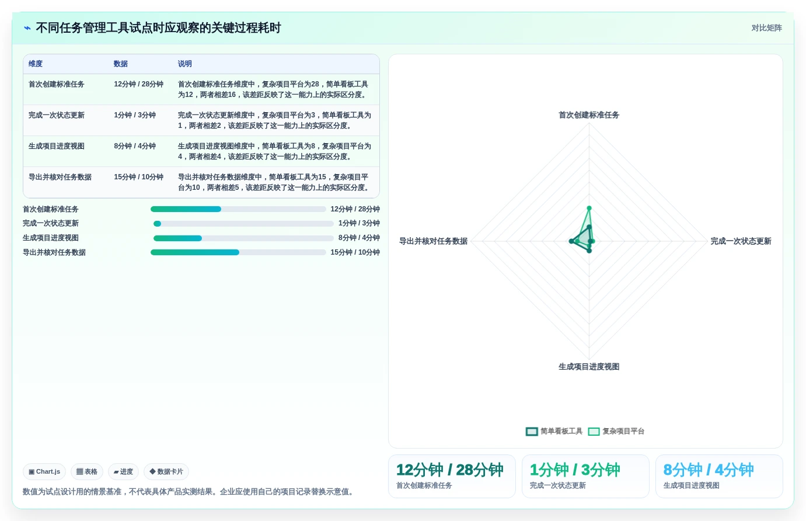Click progress bar for 生成项目进度视图

(243, 238)
